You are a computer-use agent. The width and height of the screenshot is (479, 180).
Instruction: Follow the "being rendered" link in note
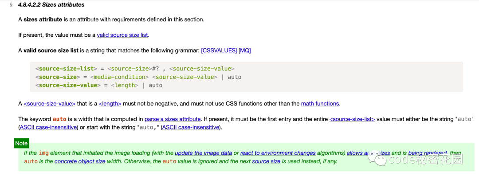tap(428, 153)
